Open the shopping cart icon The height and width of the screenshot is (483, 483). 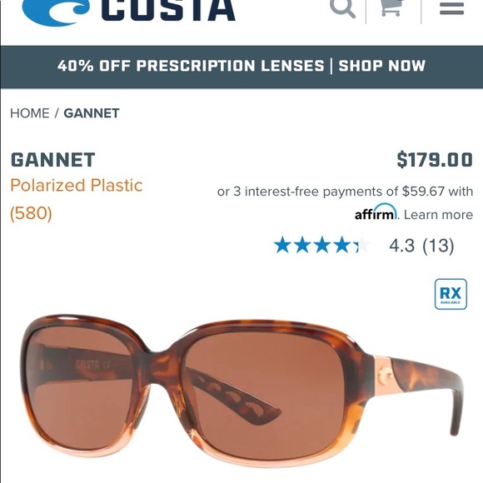[392, 7]
